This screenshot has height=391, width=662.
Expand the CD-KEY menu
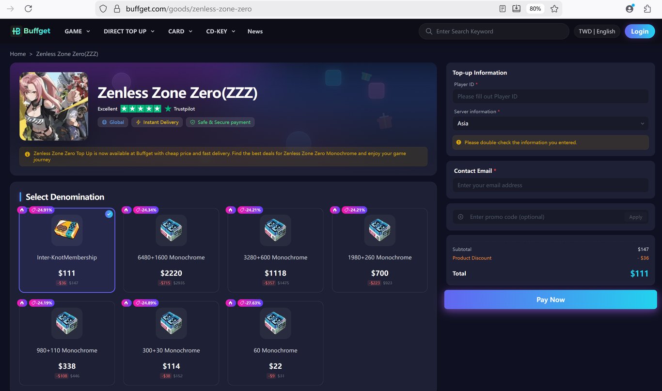pyautogui.click(x=221, y=31)
